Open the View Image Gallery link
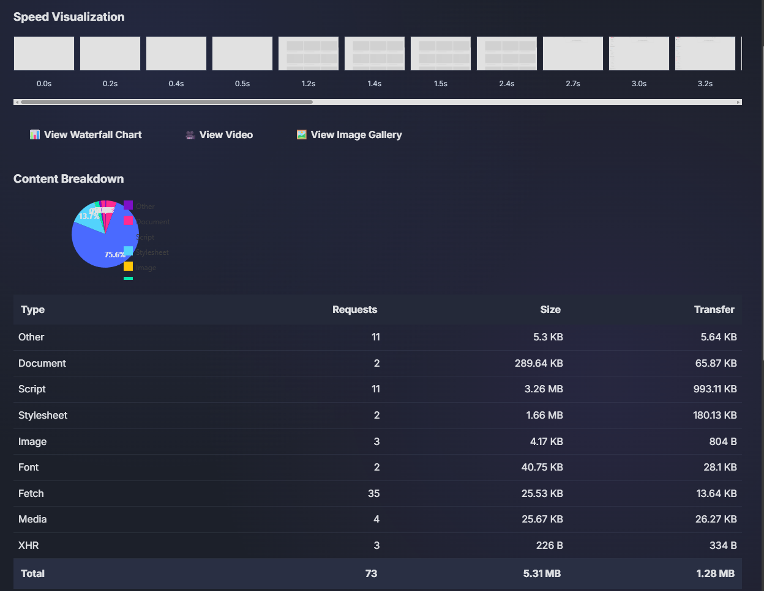This screenshot has height=591, width=764. click(356, 134)
